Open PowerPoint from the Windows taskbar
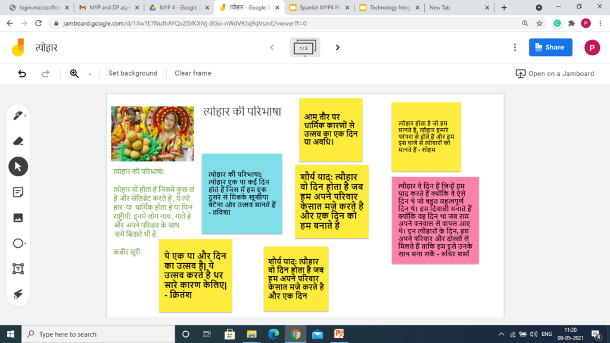The height and width of the screenshot is (343, 610). (339, 334)
